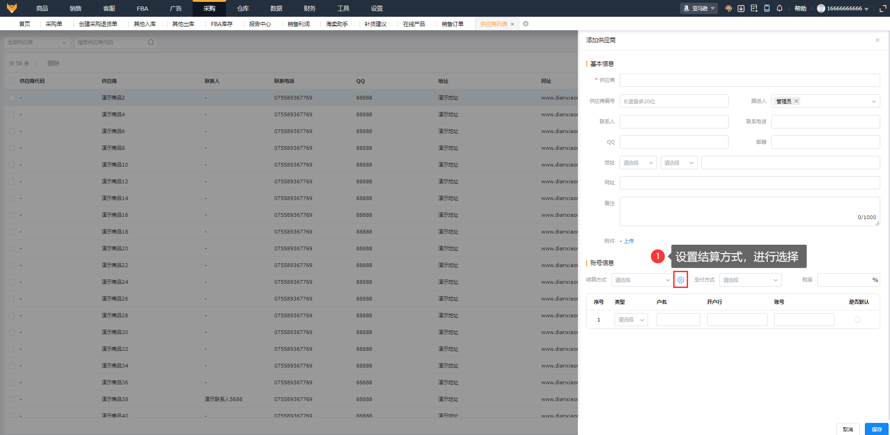Click the circular button after the tabs
This screenshot has width=890, height=435.
click(x=526, y=24)
